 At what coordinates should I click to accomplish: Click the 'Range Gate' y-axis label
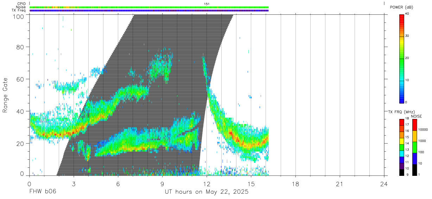(5, 95)
